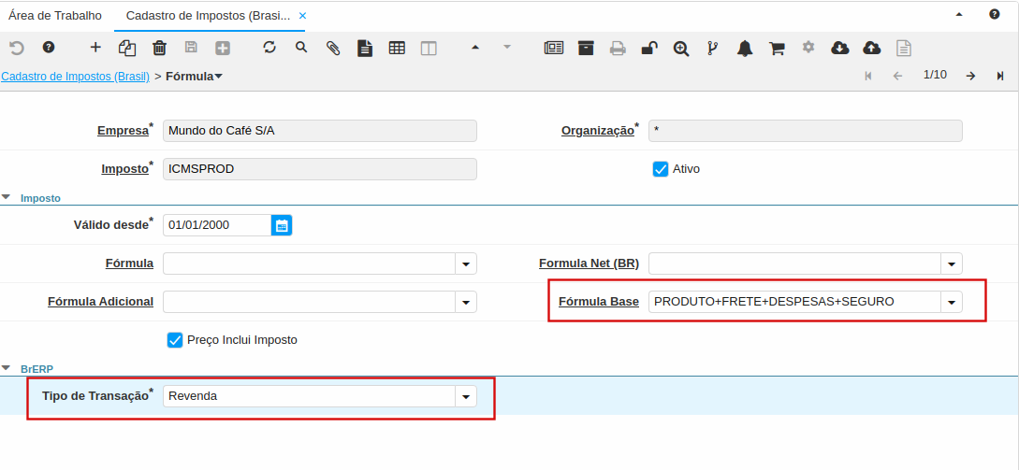
Task: Open the Requests bell icon
Action: (x=745, y=48)
